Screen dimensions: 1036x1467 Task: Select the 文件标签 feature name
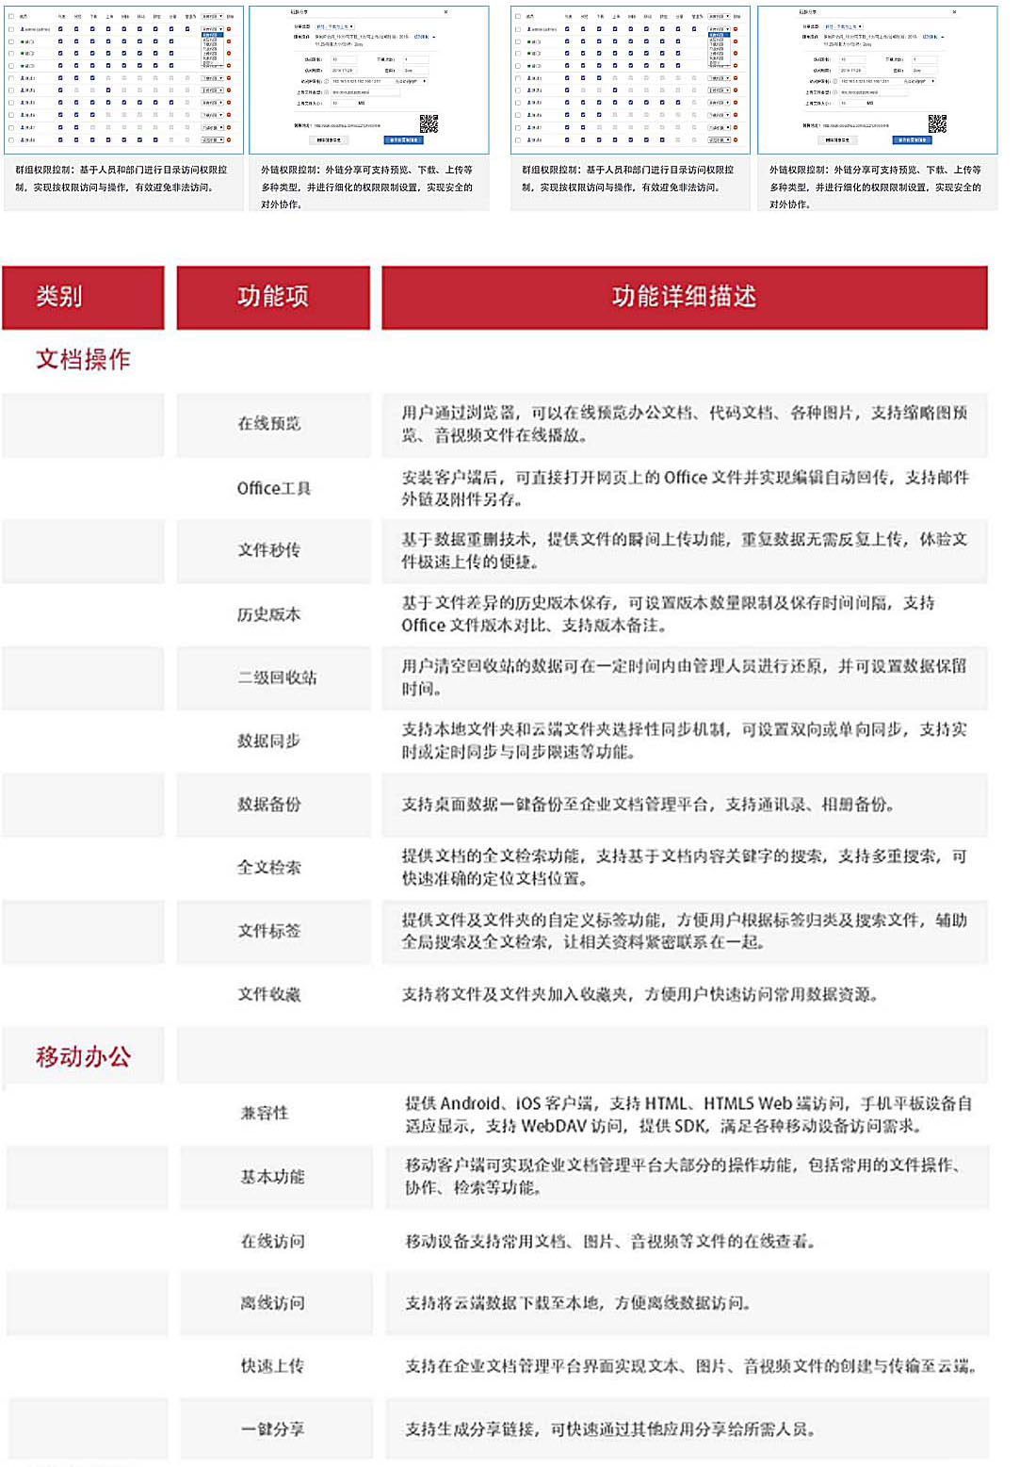[x=269, y=931]
